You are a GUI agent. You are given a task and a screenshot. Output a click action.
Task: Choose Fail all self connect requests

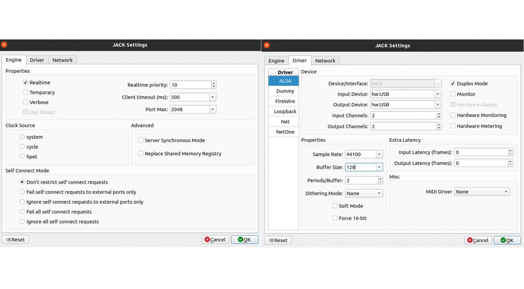(x=22, y=212)
